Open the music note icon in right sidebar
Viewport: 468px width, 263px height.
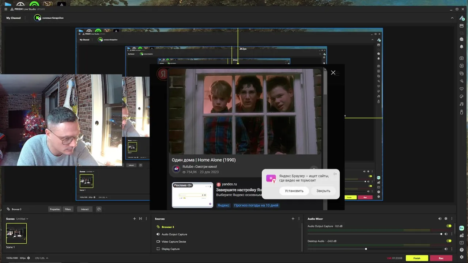click(462, 104)
